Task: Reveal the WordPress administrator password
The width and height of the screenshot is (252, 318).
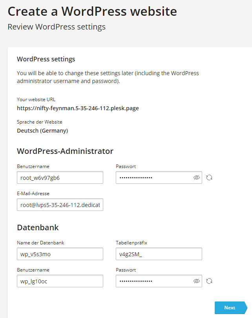Action: [x=197, y=177]
